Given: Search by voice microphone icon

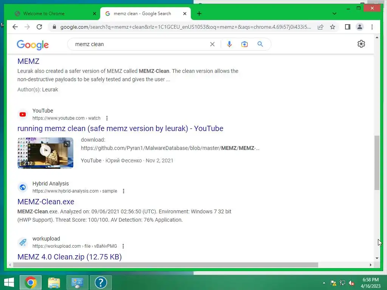Looking at the screenshot, I should [x=229, y=44].
